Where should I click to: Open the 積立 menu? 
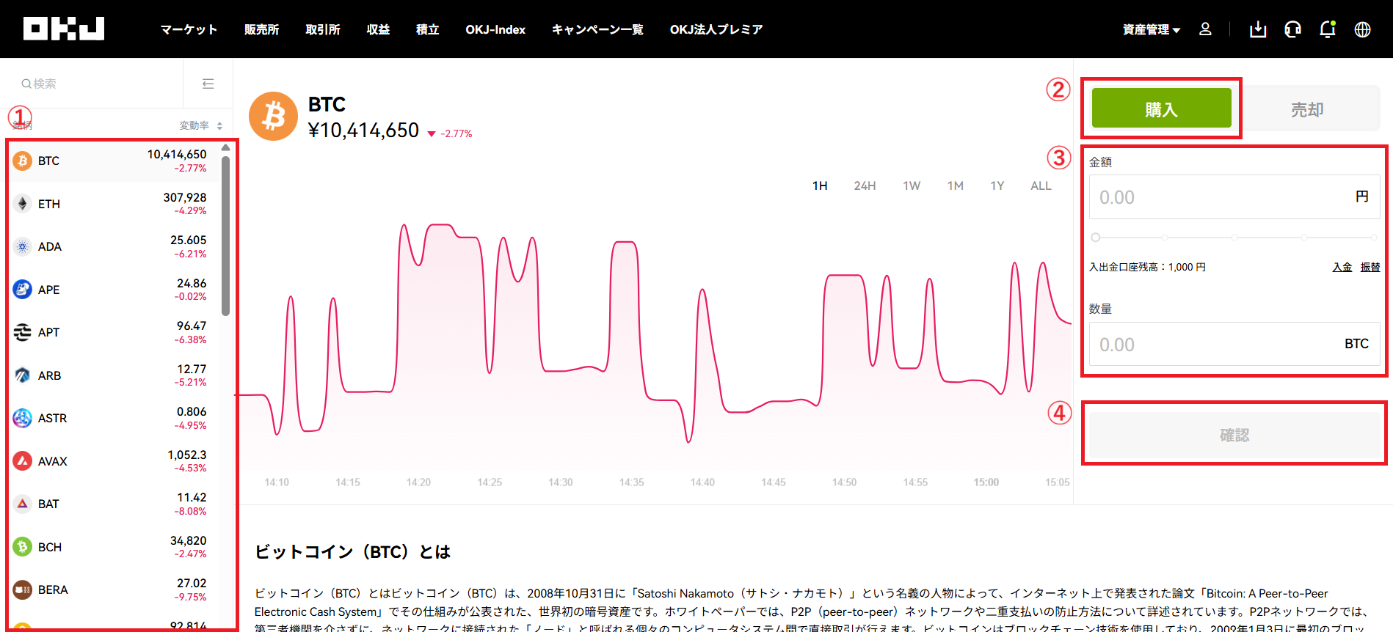tap(427, 29)
